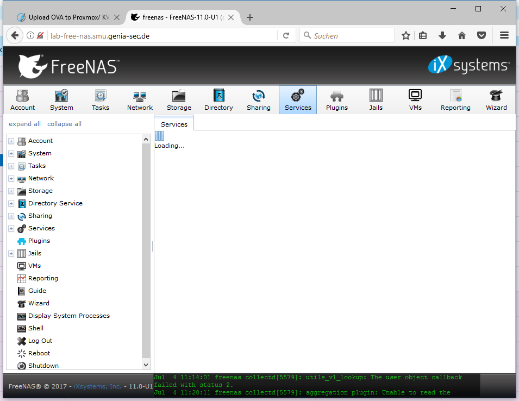This screenshot has height=401, width=519.
Task: Open the Pocket icon in browser toolbar
Action: 482,35
